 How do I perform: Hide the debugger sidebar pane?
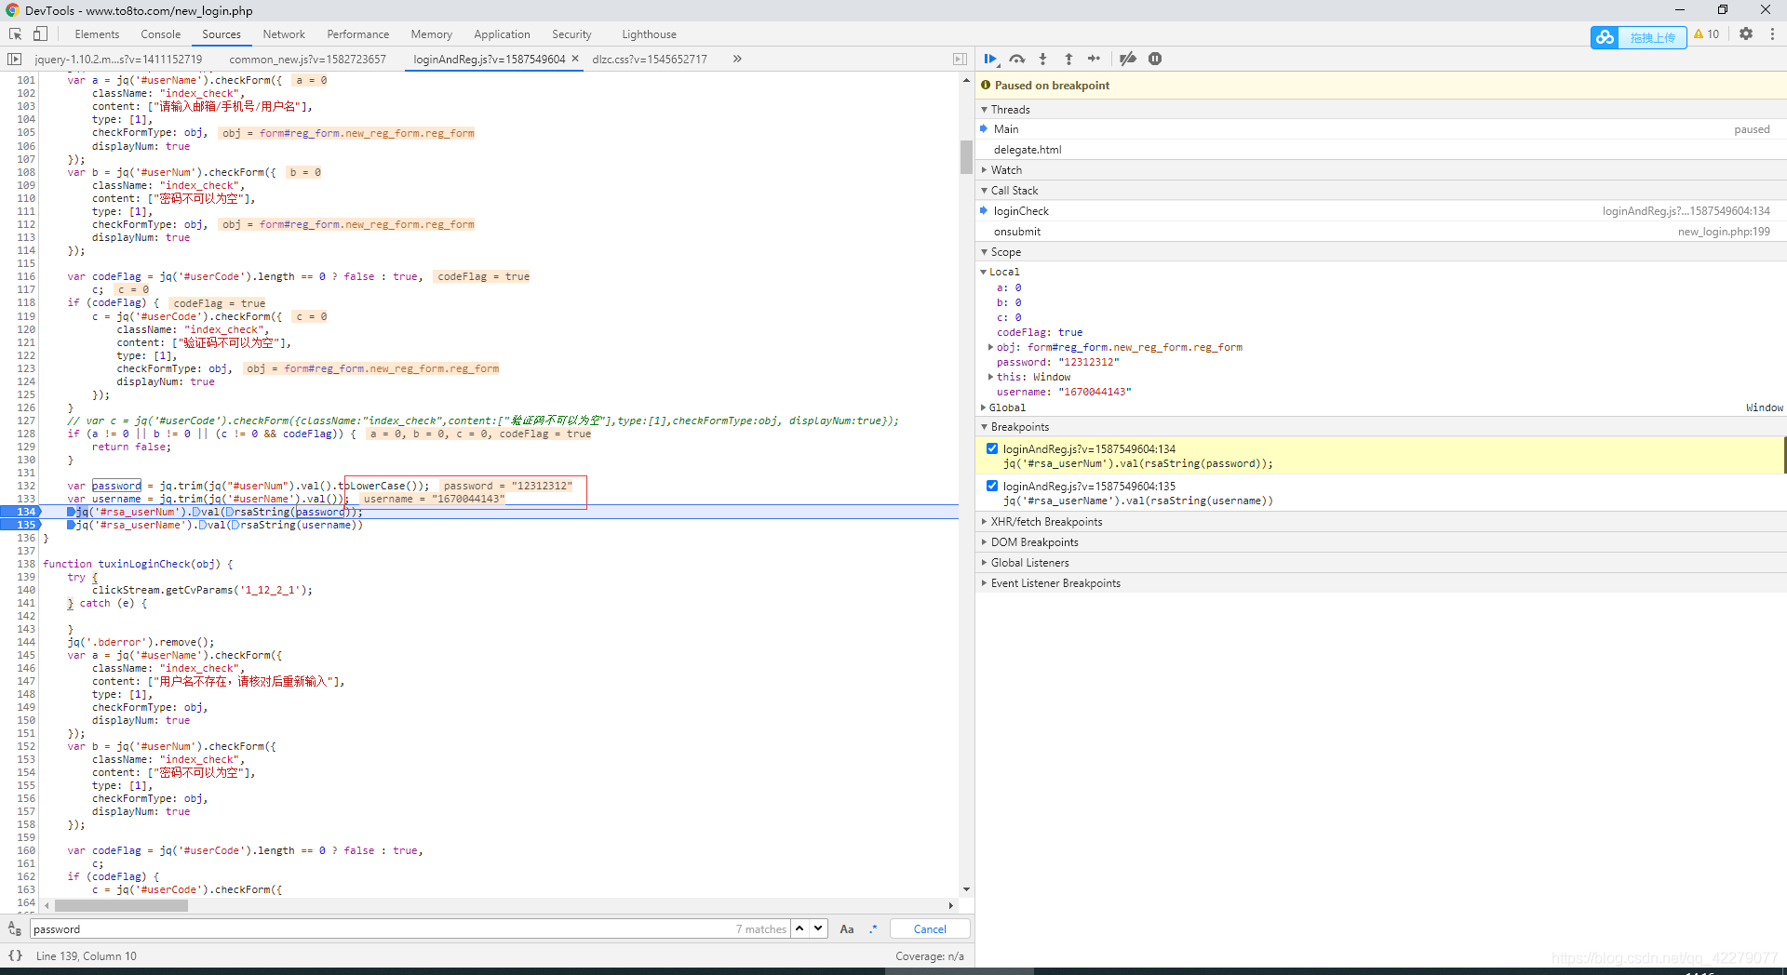(960, 59)
